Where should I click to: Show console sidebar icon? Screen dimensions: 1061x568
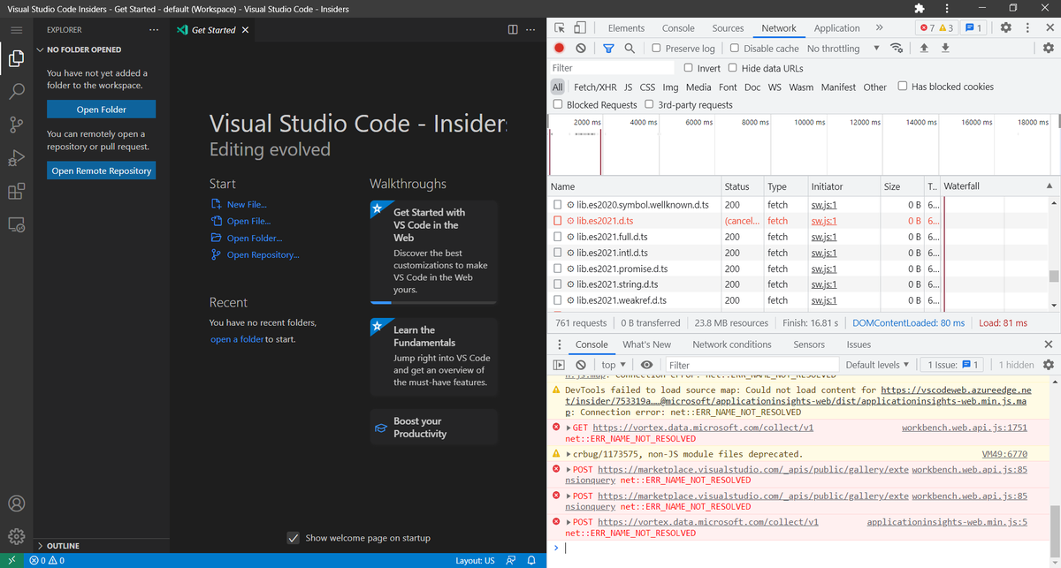559,365
